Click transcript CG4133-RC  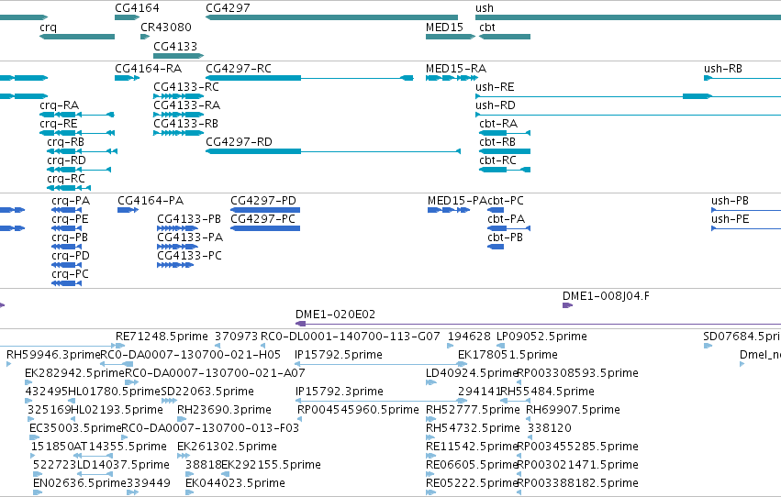[178, 96]
